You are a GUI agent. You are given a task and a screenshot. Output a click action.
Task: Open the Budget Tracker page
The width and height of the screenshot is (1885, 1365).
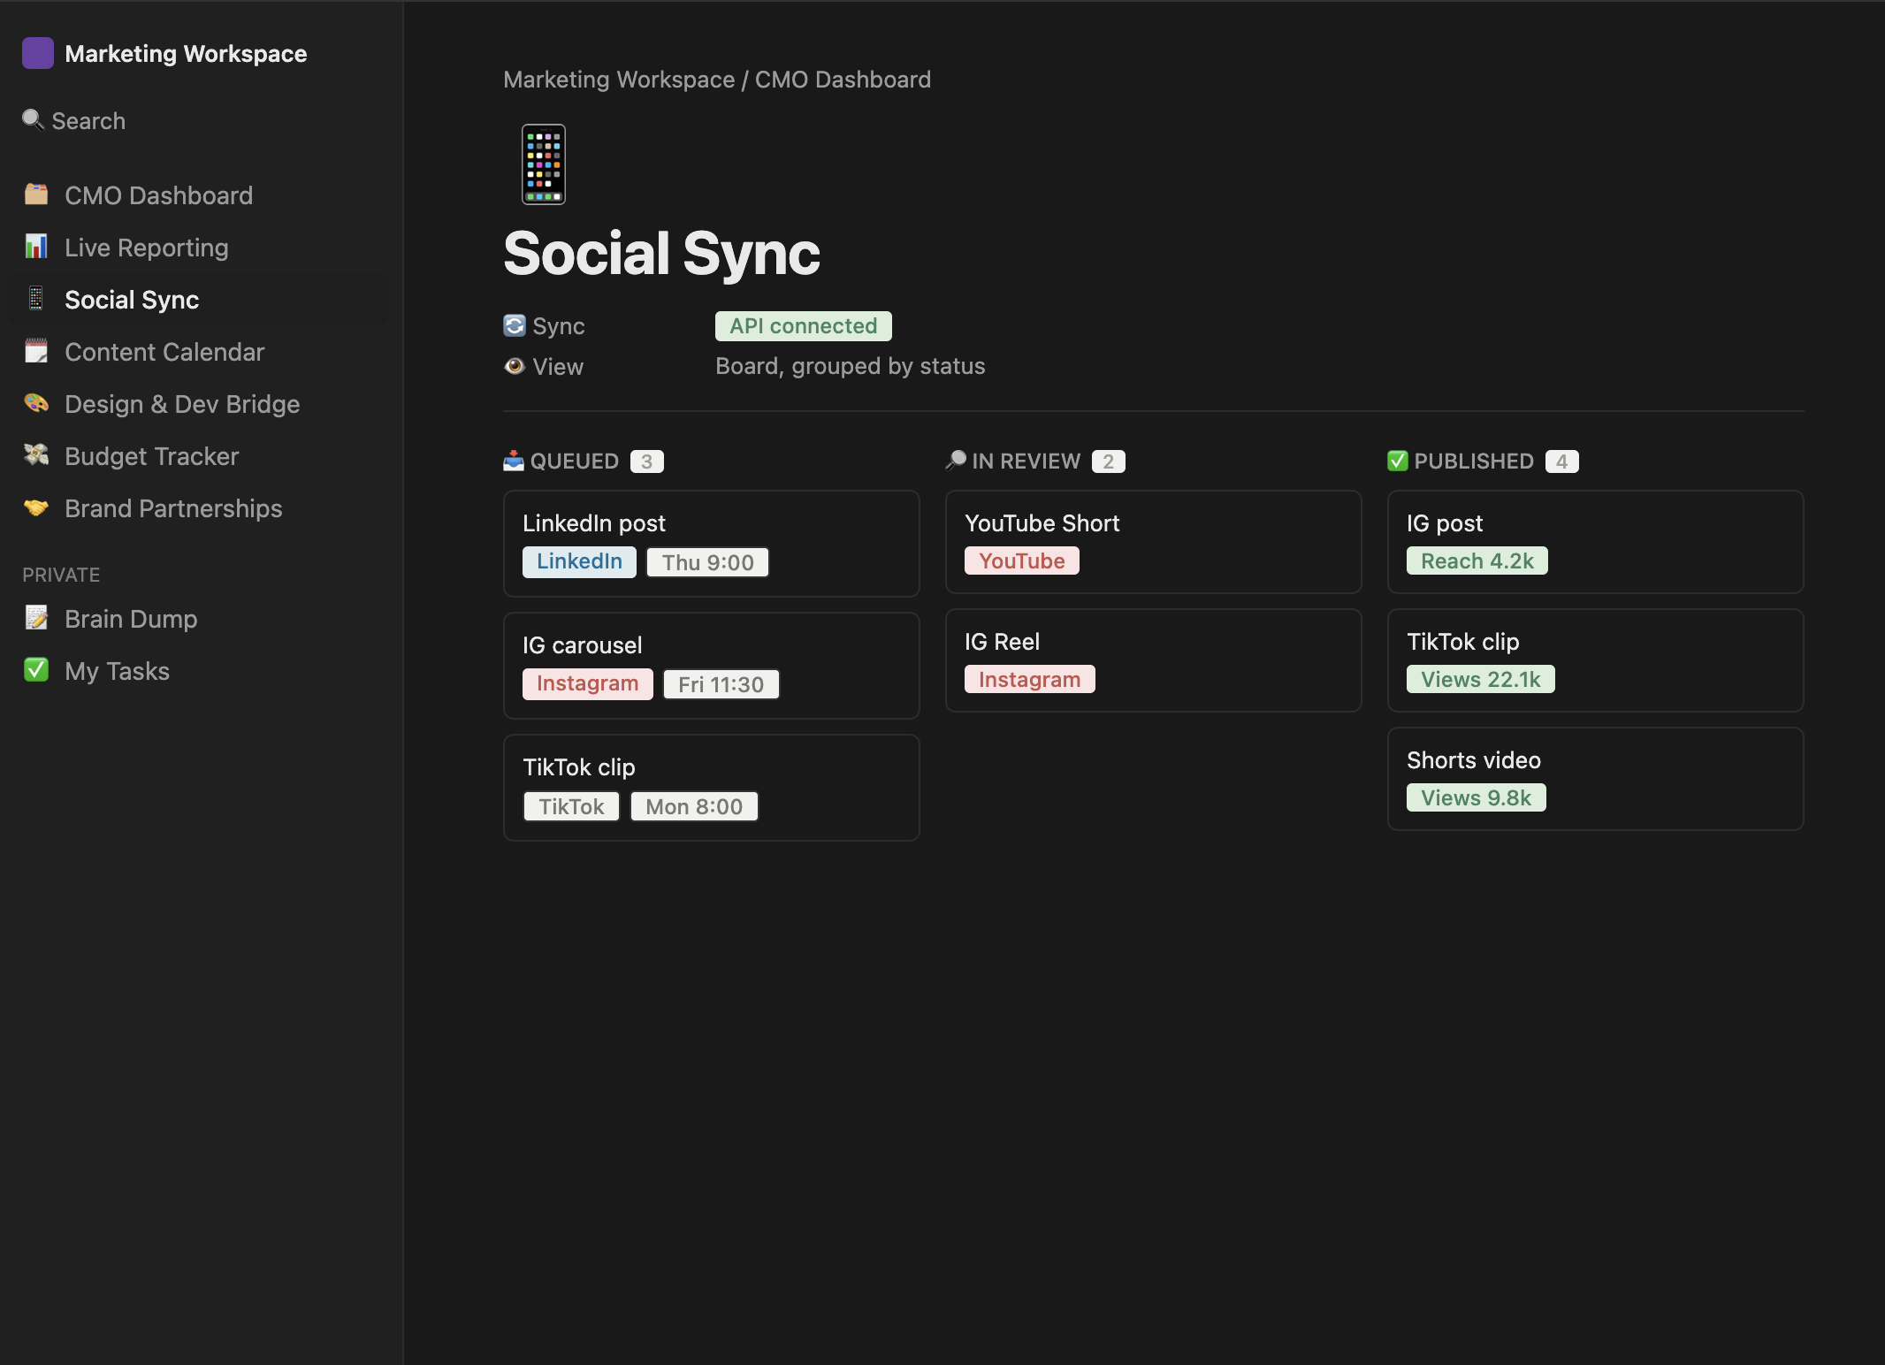point(199,456)
